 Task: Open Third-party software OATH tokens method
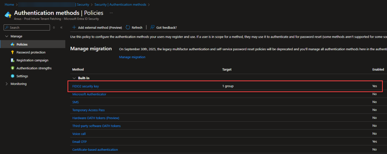(96, 126)
